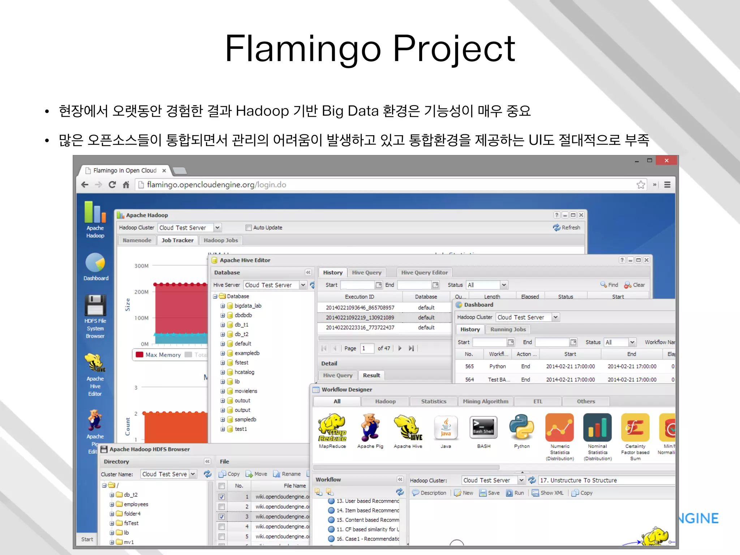Image resolution: width=740 pixels, height=555 pixels.
Task: Open the Hadoop Cluster dropdown in Apache Hadoop
Action: tap(217, 228)
